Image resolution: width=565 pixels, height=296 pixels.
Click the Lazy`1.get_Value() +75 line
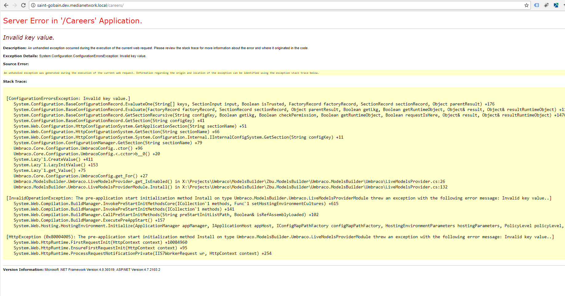(x=50, y=170)
